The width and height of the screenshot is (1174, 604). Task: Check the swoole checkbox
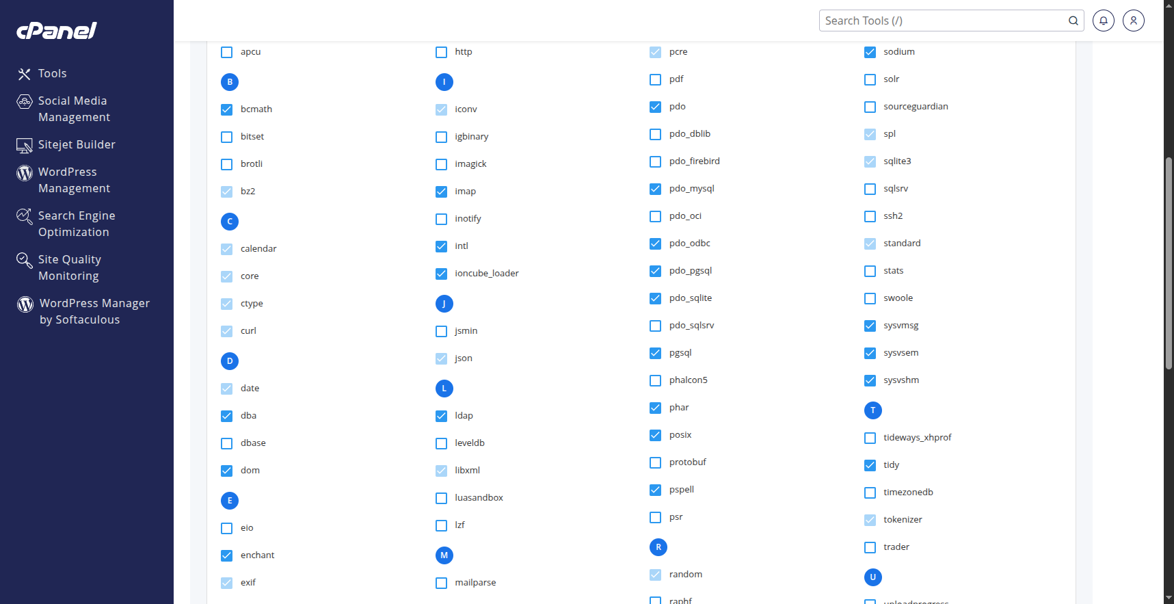pyautogui.click(x=870, y=298)
